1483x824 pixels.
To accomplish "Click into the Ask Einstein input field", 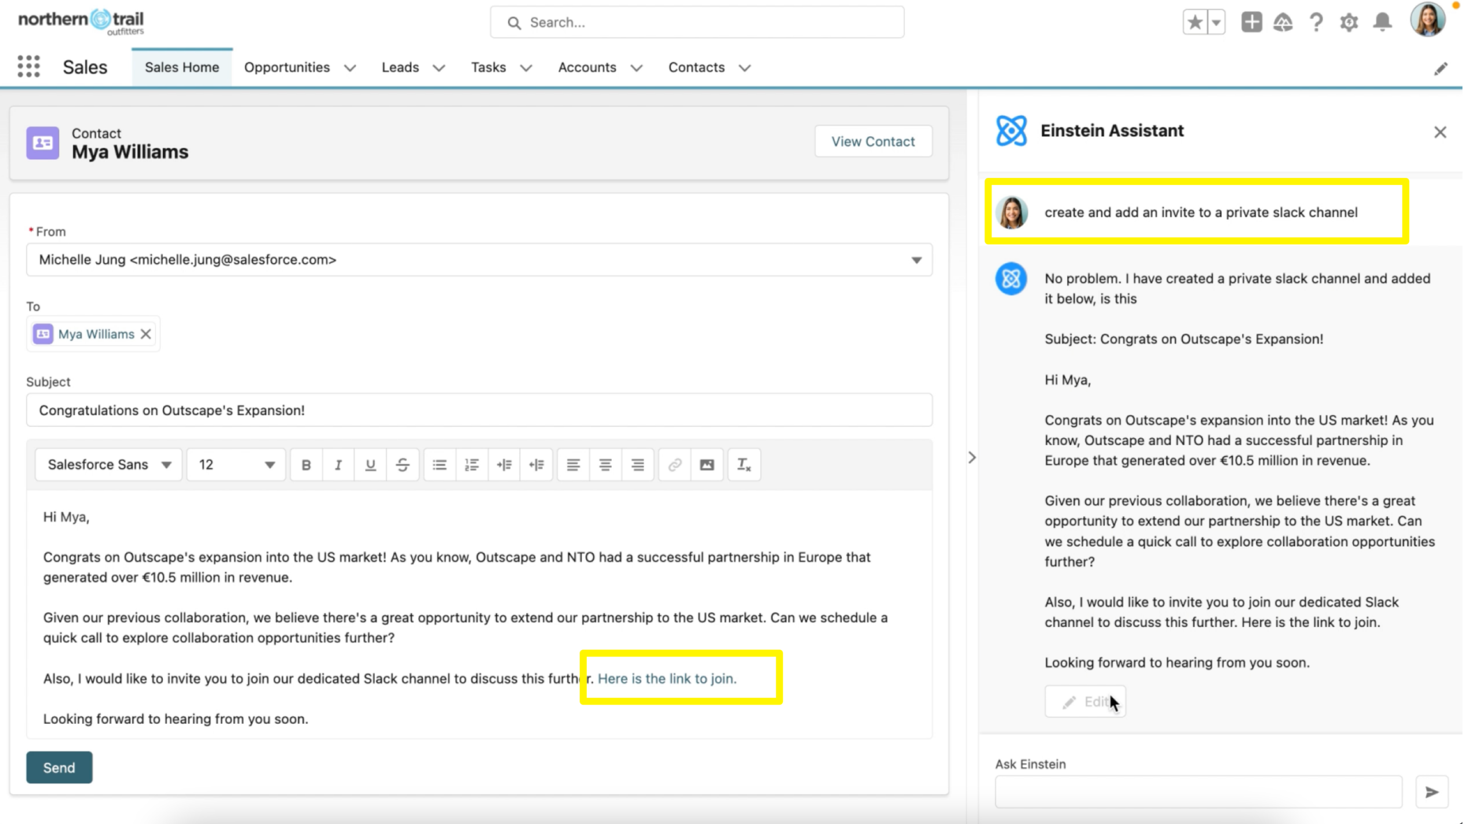I will [x=1199, y=792].
